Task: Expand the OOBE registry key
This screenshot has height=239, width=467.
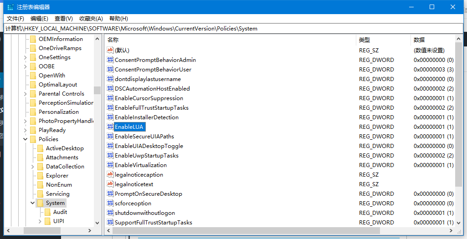Action: coord(26,66)
